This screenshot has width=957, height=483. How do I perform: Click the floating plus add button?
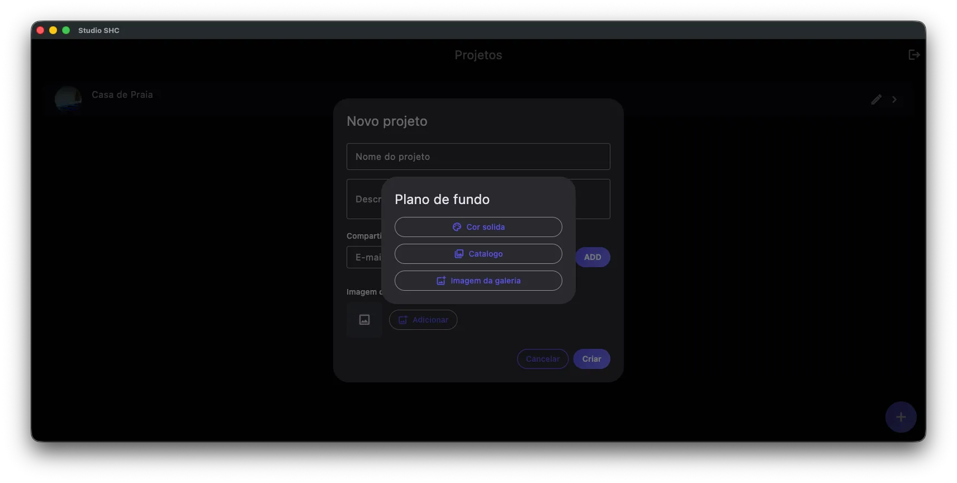click(x=901, y=417)
